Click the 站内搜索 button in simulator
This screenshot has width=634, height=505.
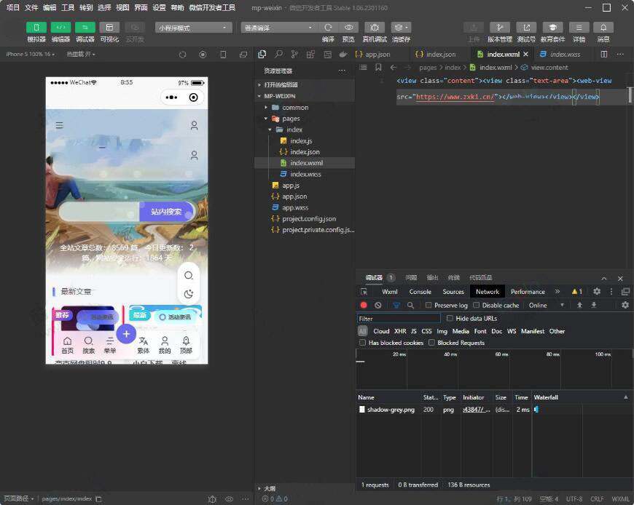(166, 212)
